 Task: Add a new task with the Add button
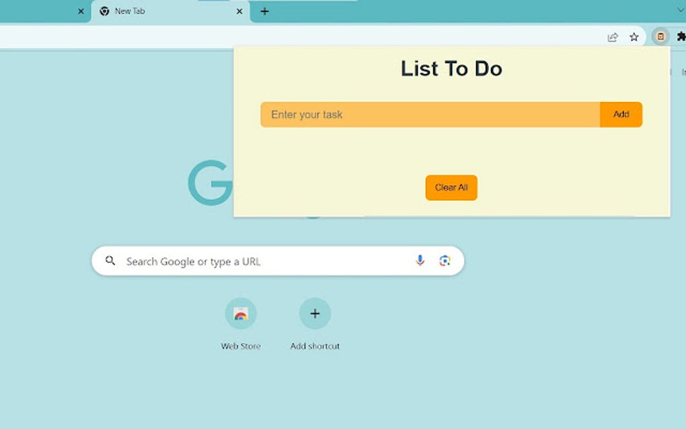coord(620,114)
